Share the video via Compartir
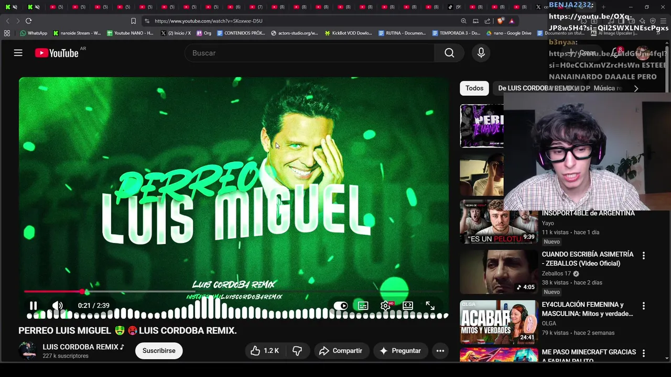This screenshot has width=671, height=377. coord(341,351)
